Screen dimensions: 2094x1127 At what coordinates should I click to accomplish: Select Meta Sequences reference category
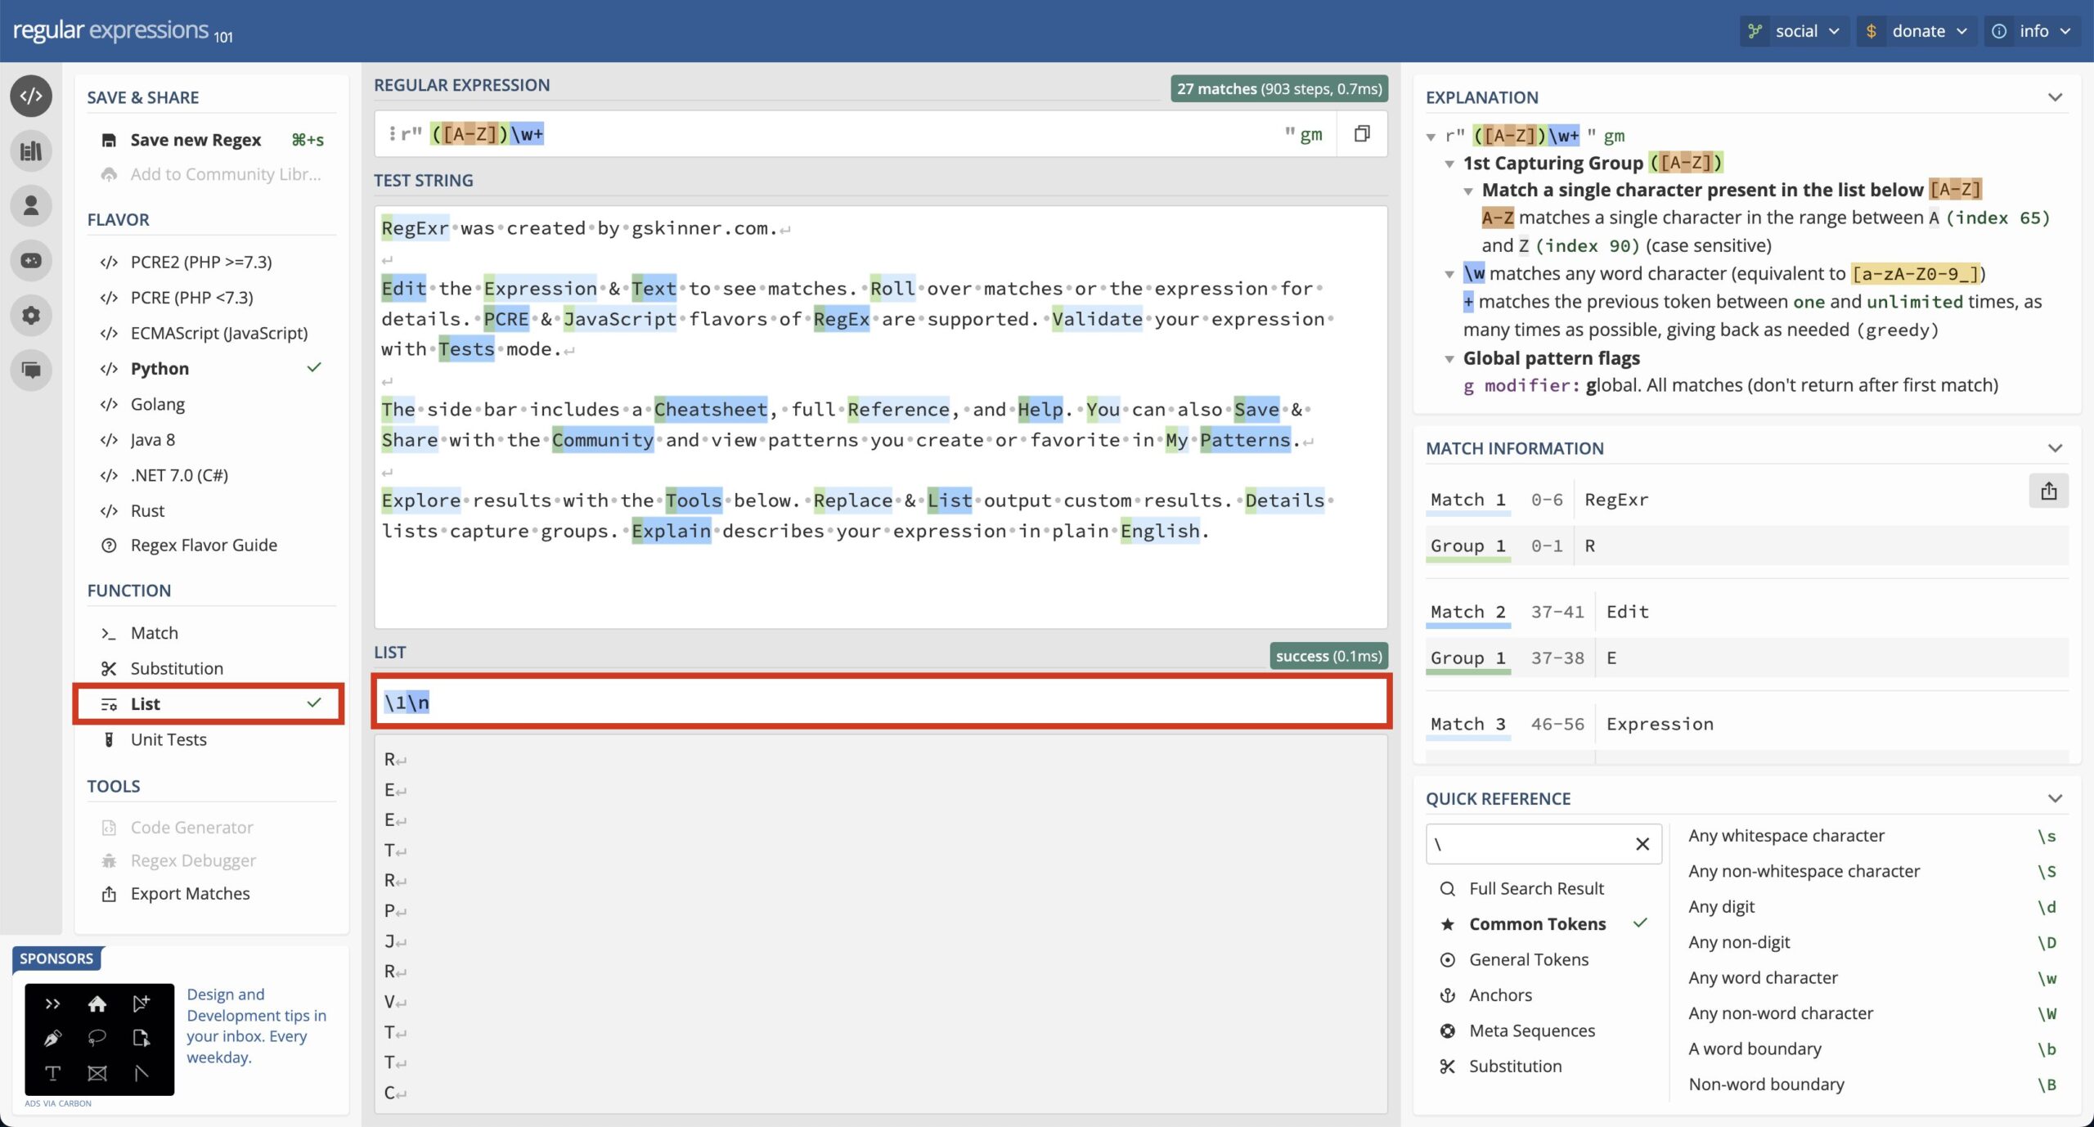coord(1531,1030)
